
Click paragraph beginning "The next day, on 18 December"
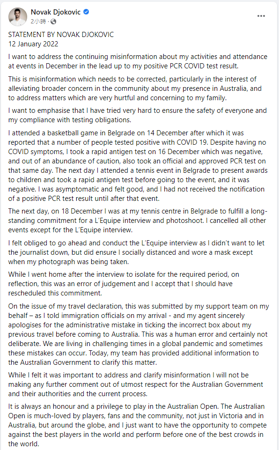pyautogui.click(x=138, y=221)
